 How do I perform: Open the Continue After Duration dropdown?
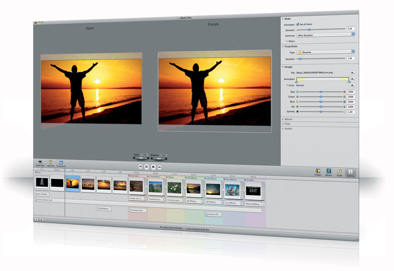[326, 34]
